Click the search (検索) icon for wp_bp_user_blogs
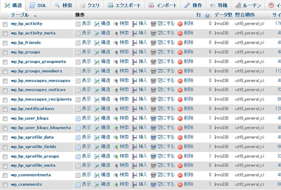This screenshot has width=281, height=190. [116, 118]
